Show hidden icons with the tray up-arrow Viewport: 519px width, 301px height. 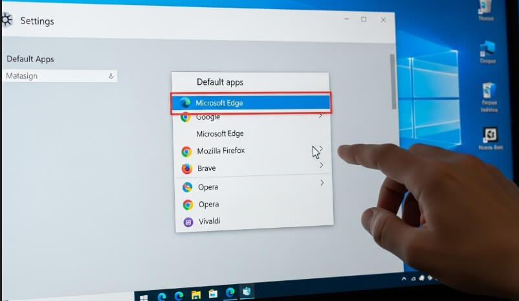pyautogui.click(x=404, y=279)
